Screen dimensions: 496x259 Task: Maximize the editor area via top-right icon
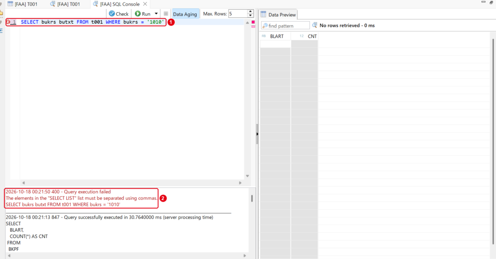coord(491,2)
